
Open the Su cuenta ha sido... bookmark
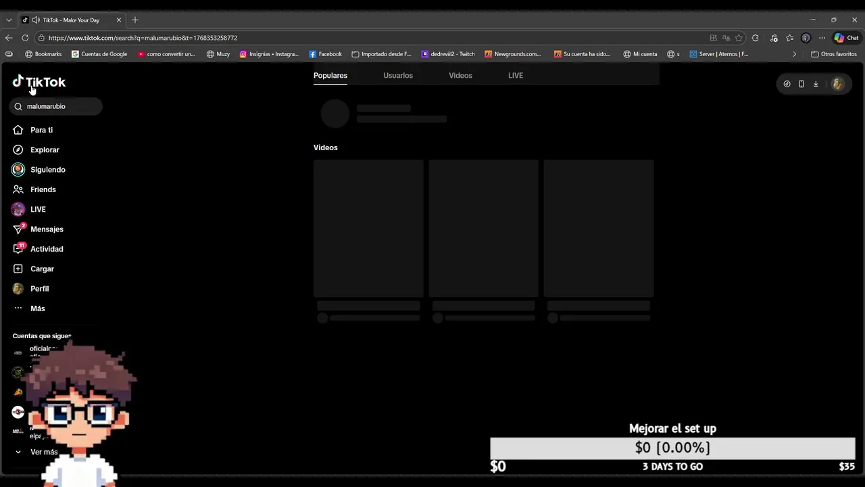point(582,54)
